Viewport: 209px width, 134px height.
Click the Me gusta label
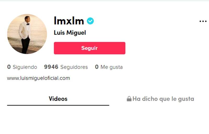point(112,67)
